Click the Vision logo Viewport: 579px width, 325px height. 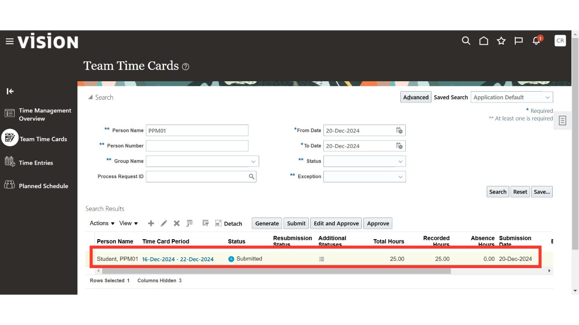tap(48, 42)
